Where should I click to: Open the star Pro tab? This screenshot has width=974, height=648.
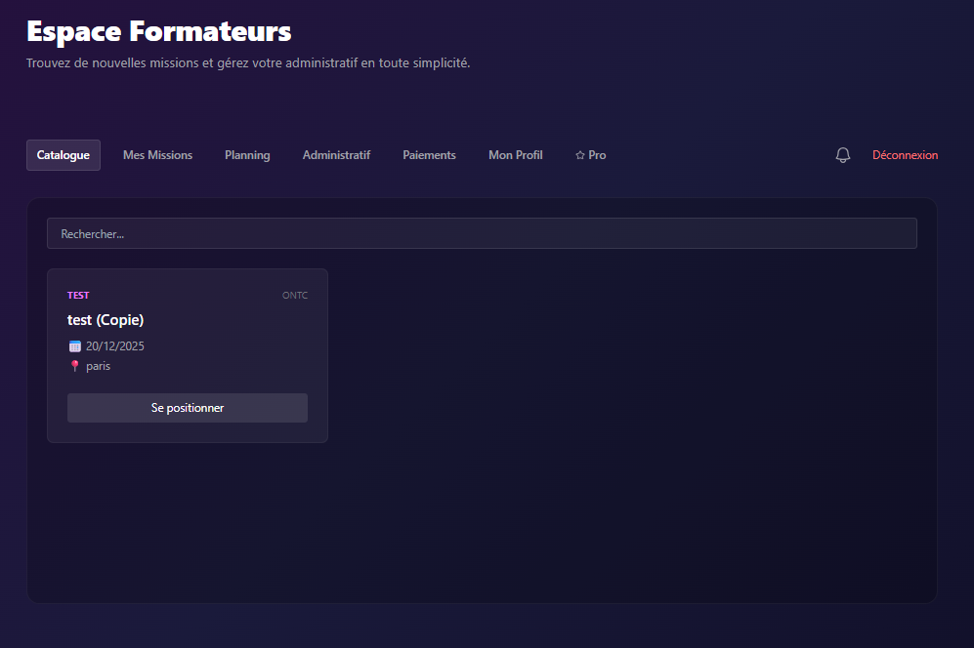590,155
